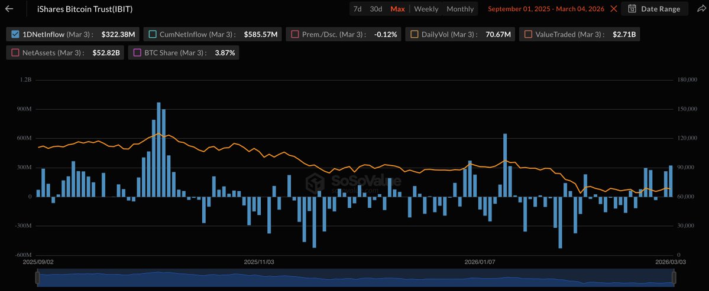Click the September 01, 2025 - March 04, 2026 date text
The height and width of the screenshot is (291, 709).
tap(546, 9)
